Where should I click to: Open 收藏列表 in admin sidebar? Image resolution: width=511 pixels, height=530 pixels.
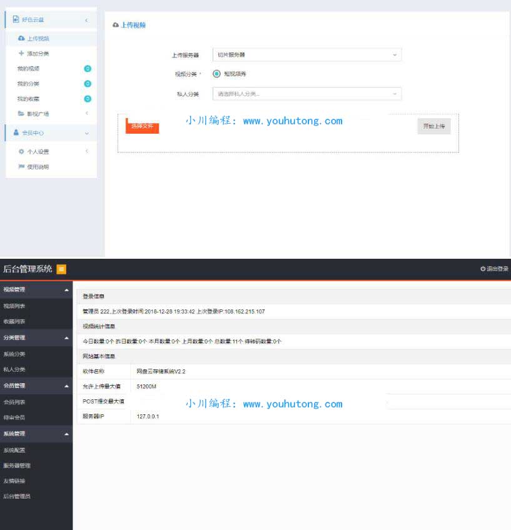tap(14, 321)
